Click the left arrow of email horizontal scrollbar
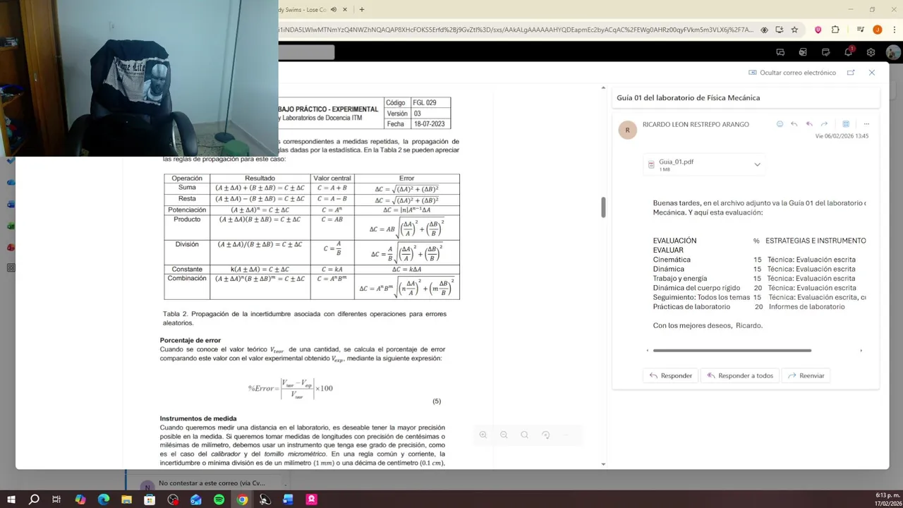 [x=648, y=350]
